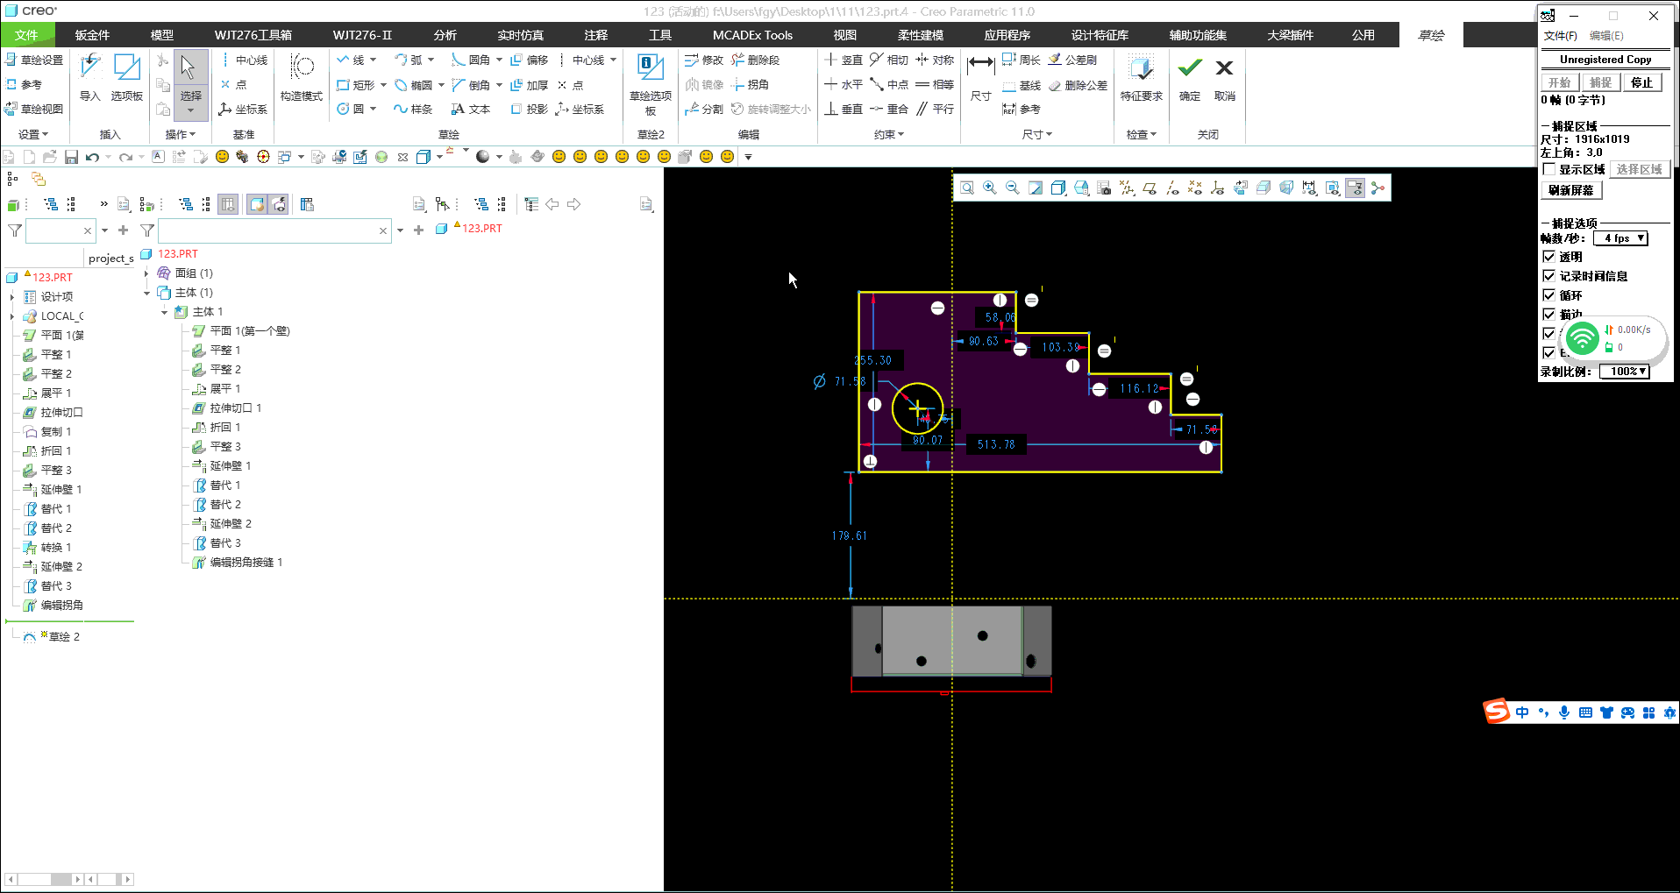Viewport: 1680px width, 893px height.
Task: Click the 分割 (Divide) tool
Action: point(704,109)
